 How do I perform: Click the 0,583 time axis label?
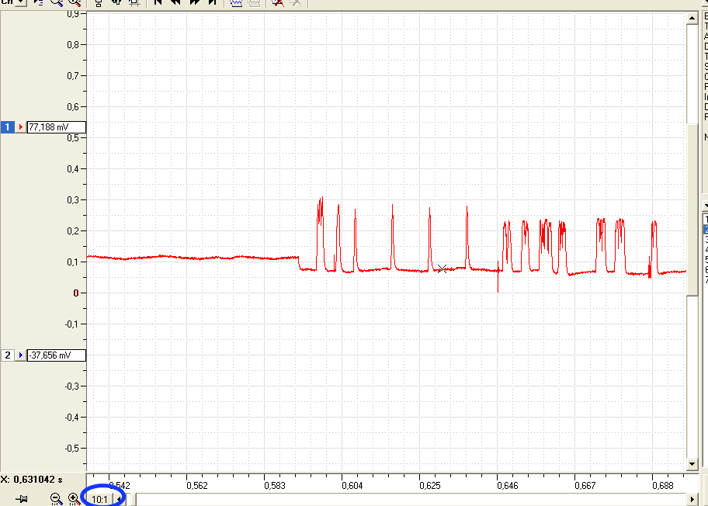[x=275, y=486]
